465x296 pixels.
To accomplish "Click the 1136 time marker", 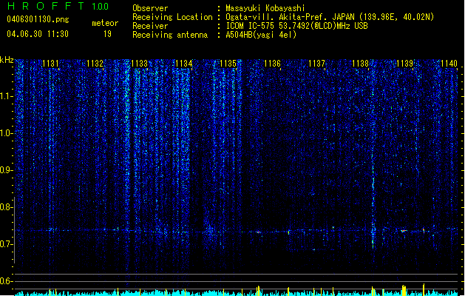I will point(272,64).
